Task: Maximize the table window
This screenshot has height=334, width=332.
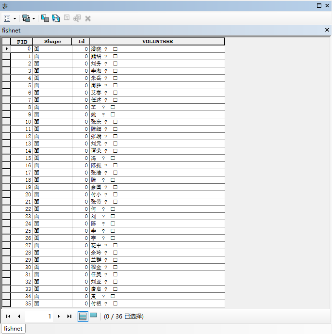Action: click(319, 5)
